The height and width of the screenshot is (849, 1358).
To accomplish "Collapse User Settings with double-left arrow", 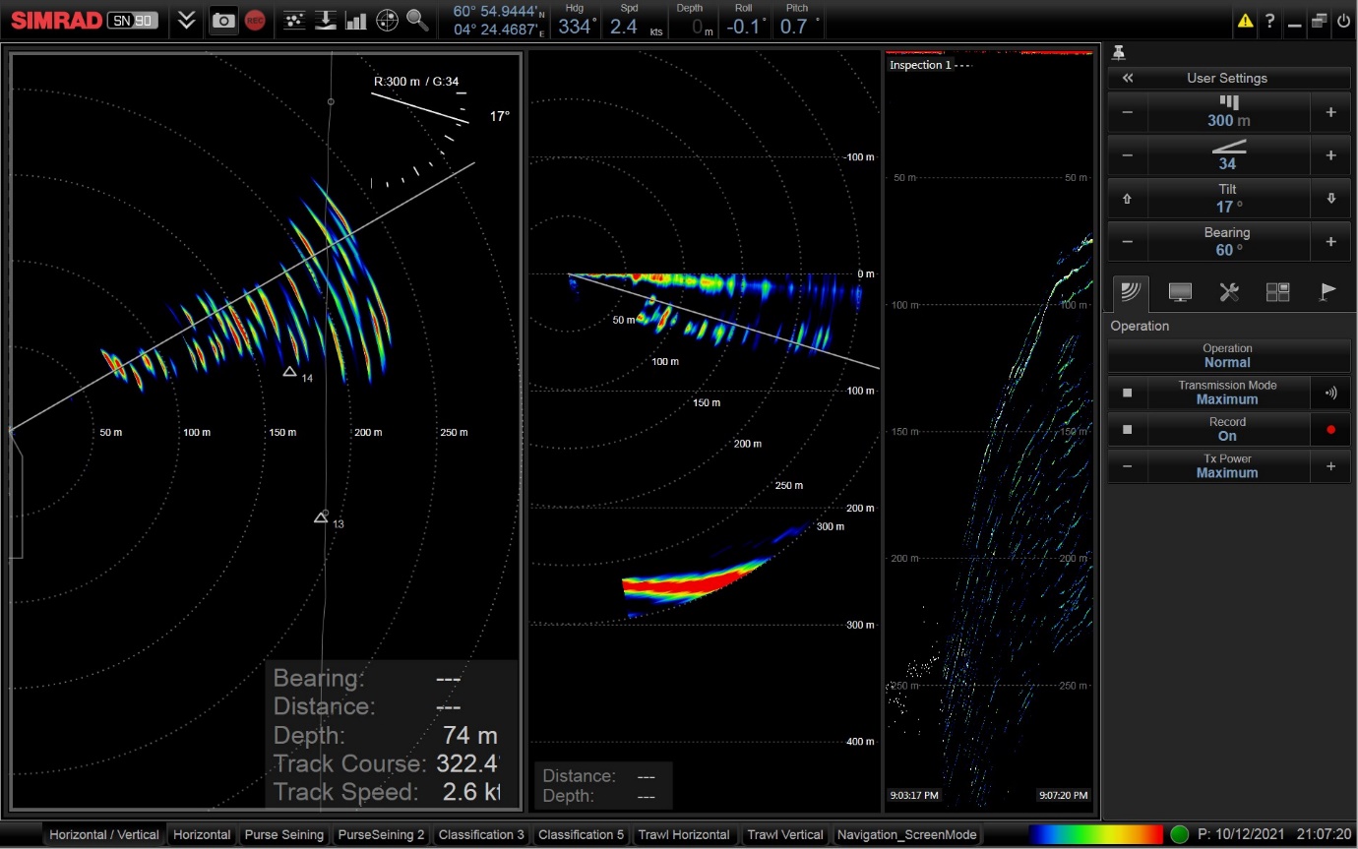I will (x=1128, y=78).
